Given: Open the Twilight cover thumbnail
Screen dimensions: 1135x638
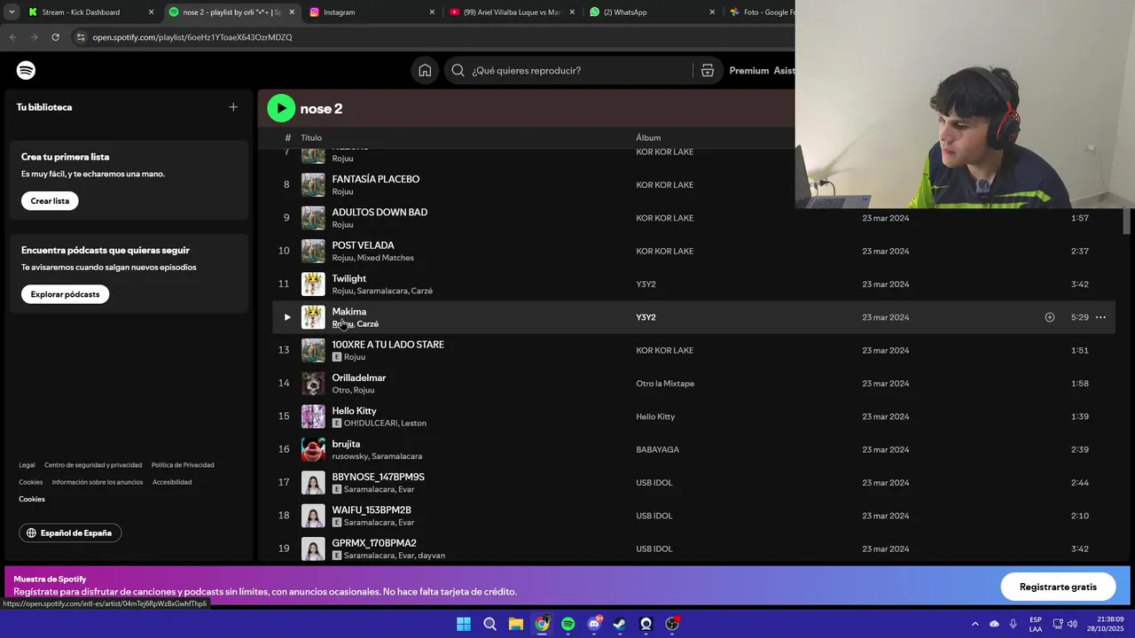Looking at the screenshot, I should click(x=313, y=284).
